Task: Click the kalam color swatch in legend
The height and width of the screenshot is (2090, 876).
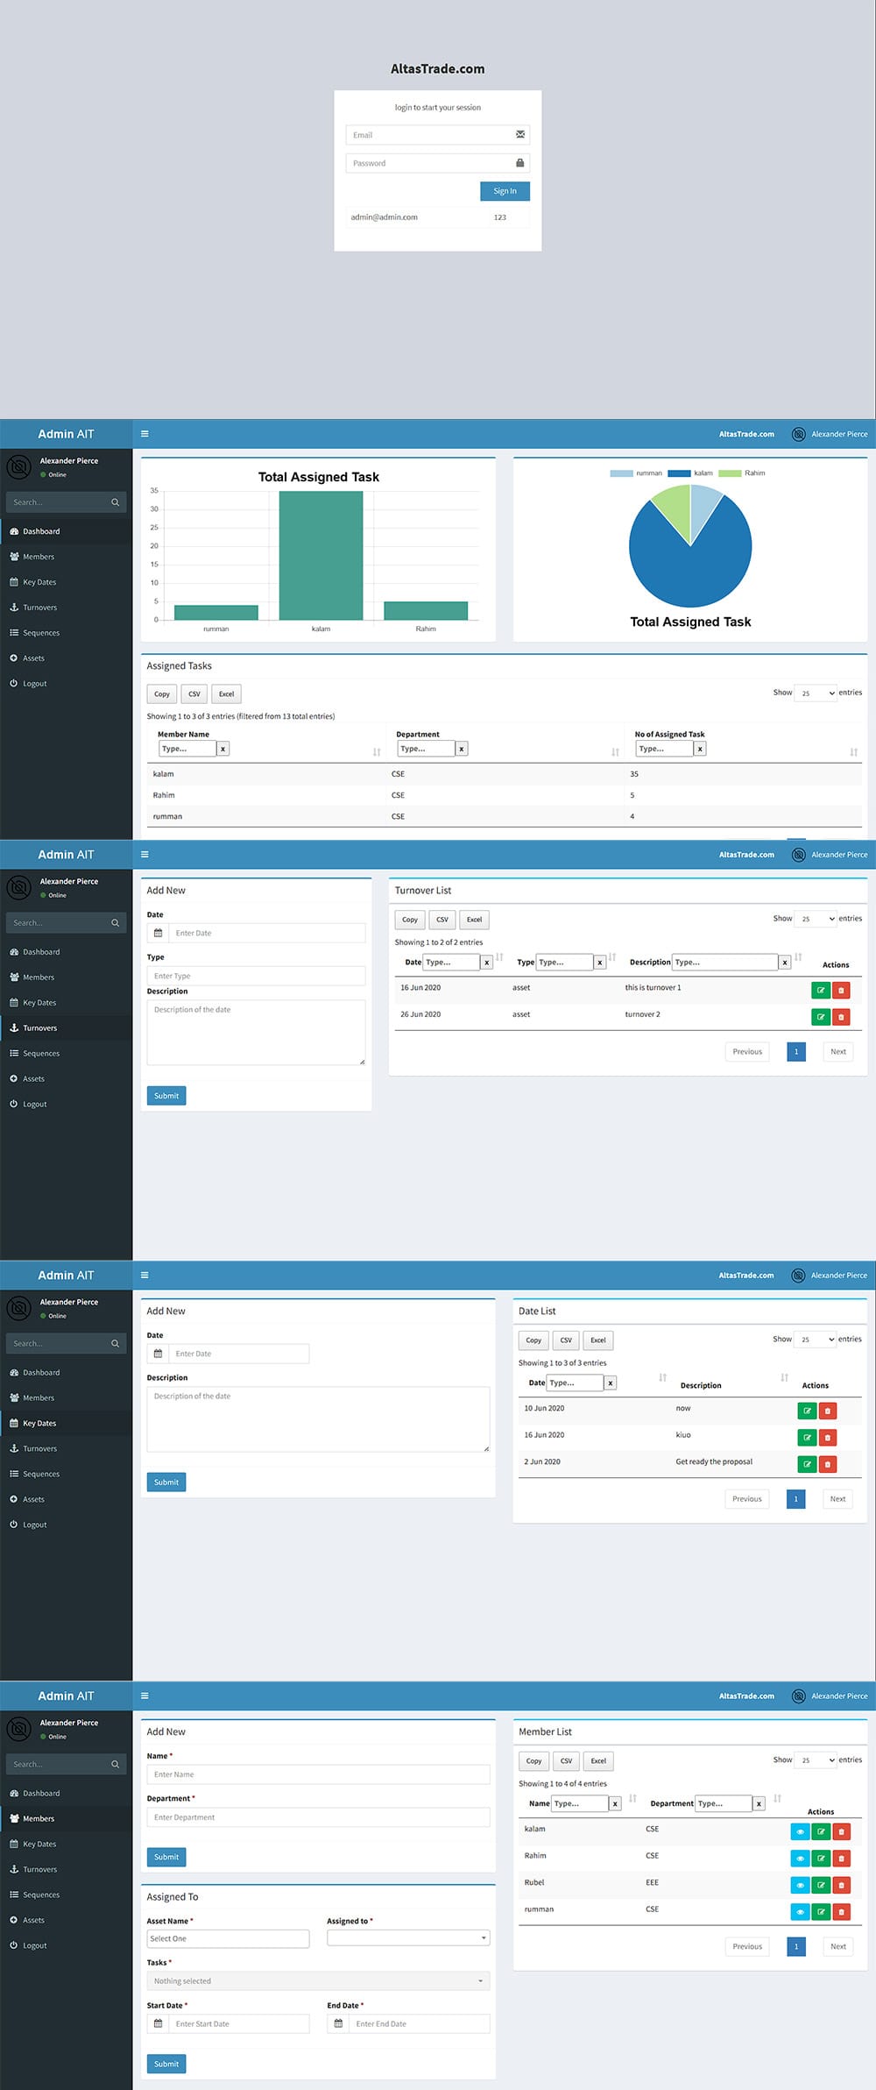Action: click(x=679, y=473)
